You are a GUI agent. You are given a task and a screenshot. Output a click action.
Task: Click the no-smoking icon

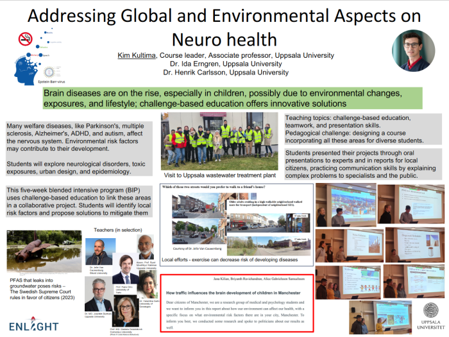pos(26,39)
